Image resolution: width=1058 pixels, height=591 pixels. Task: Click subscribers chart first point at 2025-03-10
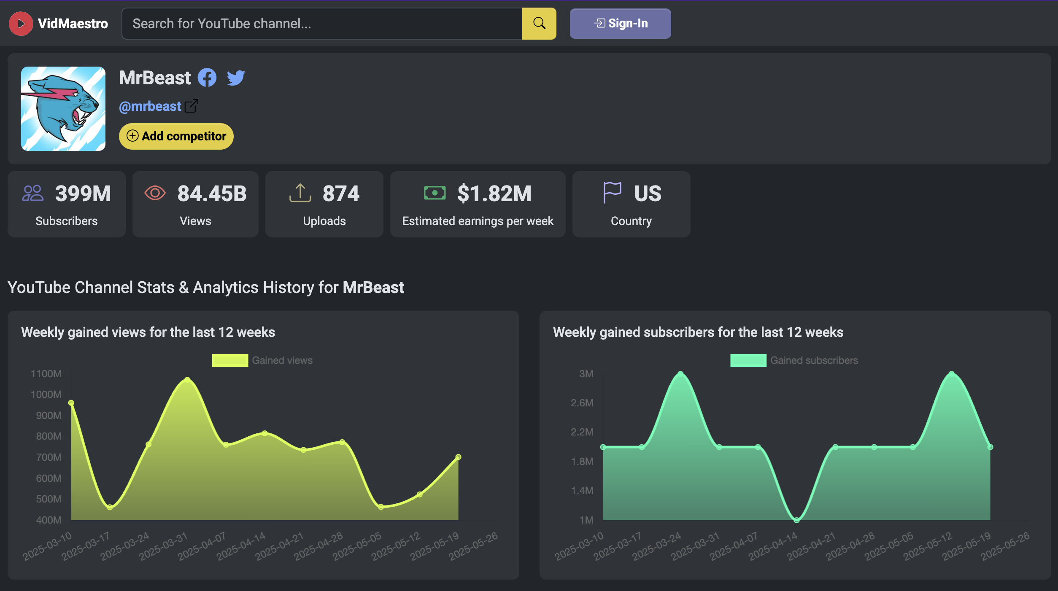pos(603,447)
